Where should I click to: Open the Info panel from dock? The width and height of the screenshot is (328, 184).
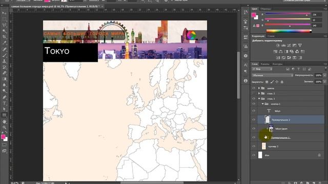coord(245,81)
